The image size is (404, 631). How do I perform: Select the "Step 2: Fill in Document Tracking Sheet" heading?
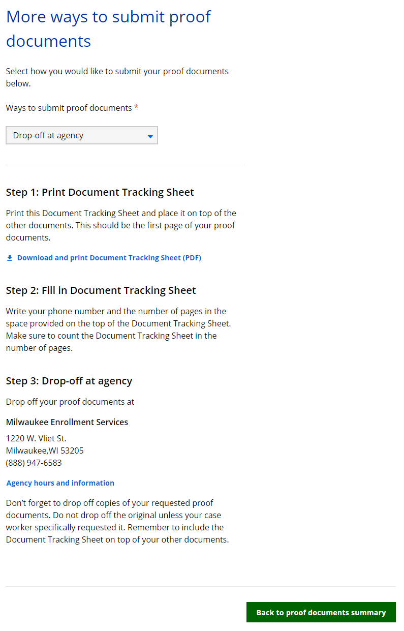pos(101,290)
